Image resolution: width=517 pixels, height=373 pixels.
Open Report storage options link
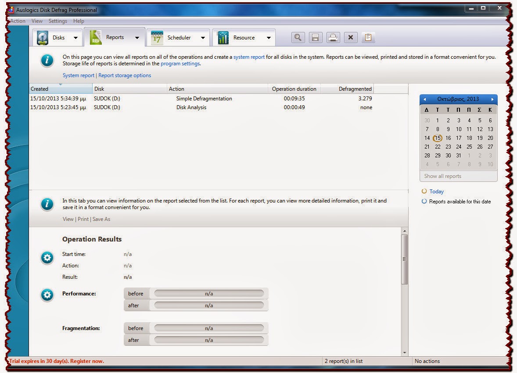(x=125, y=75)
